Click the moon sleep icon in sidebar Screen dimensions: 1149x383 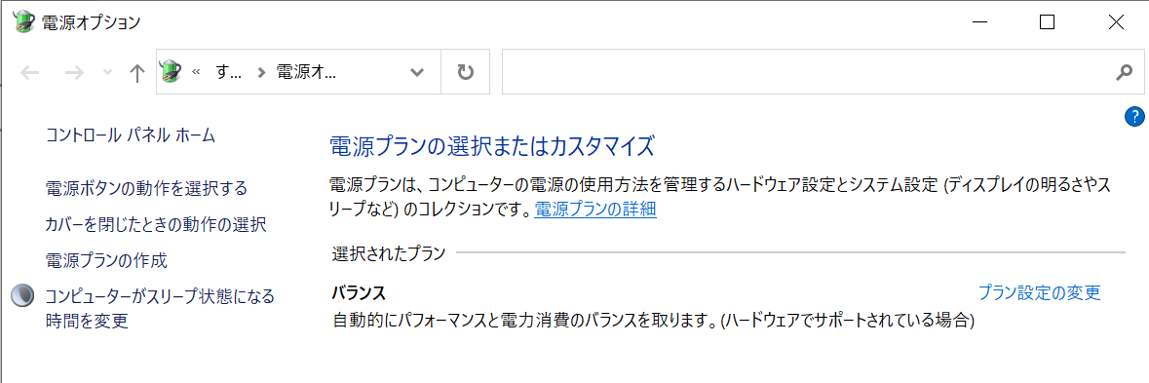pyautogui.click(x=22, y=295)
